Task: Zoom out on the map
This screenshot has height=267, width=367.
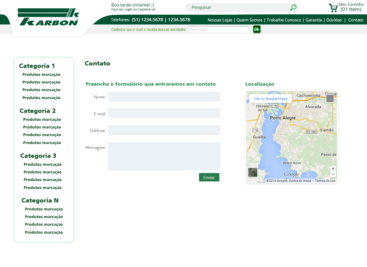Action: pos(333,174)
